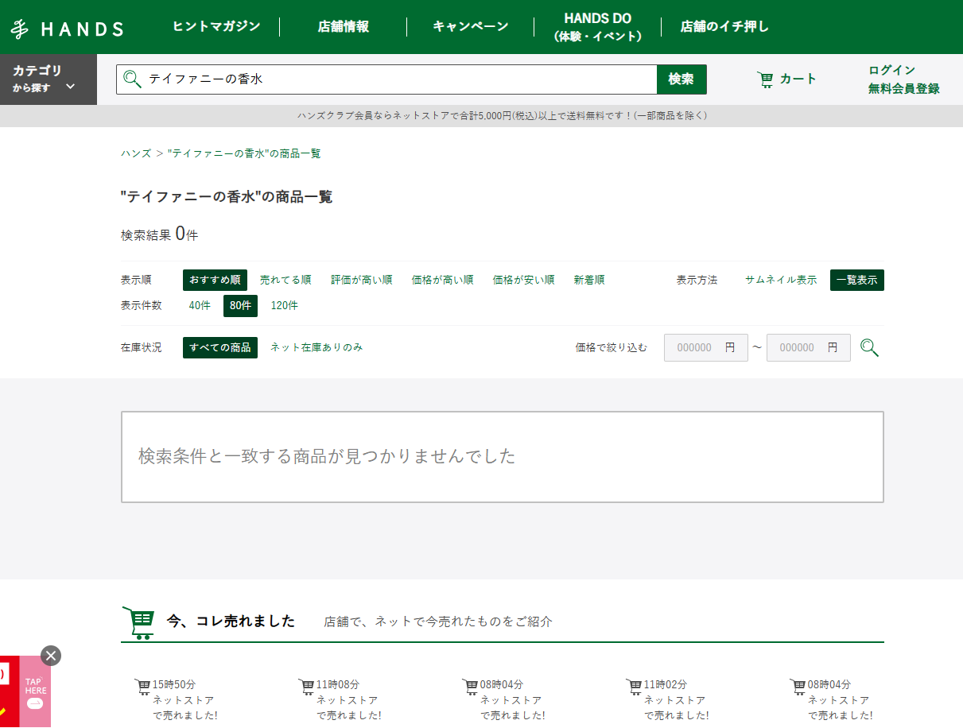Image resolution: width=963 pixels, height=728 pixels.
Task: Click the shopping cart icon beside カート
Action: [x=765, y=79]
